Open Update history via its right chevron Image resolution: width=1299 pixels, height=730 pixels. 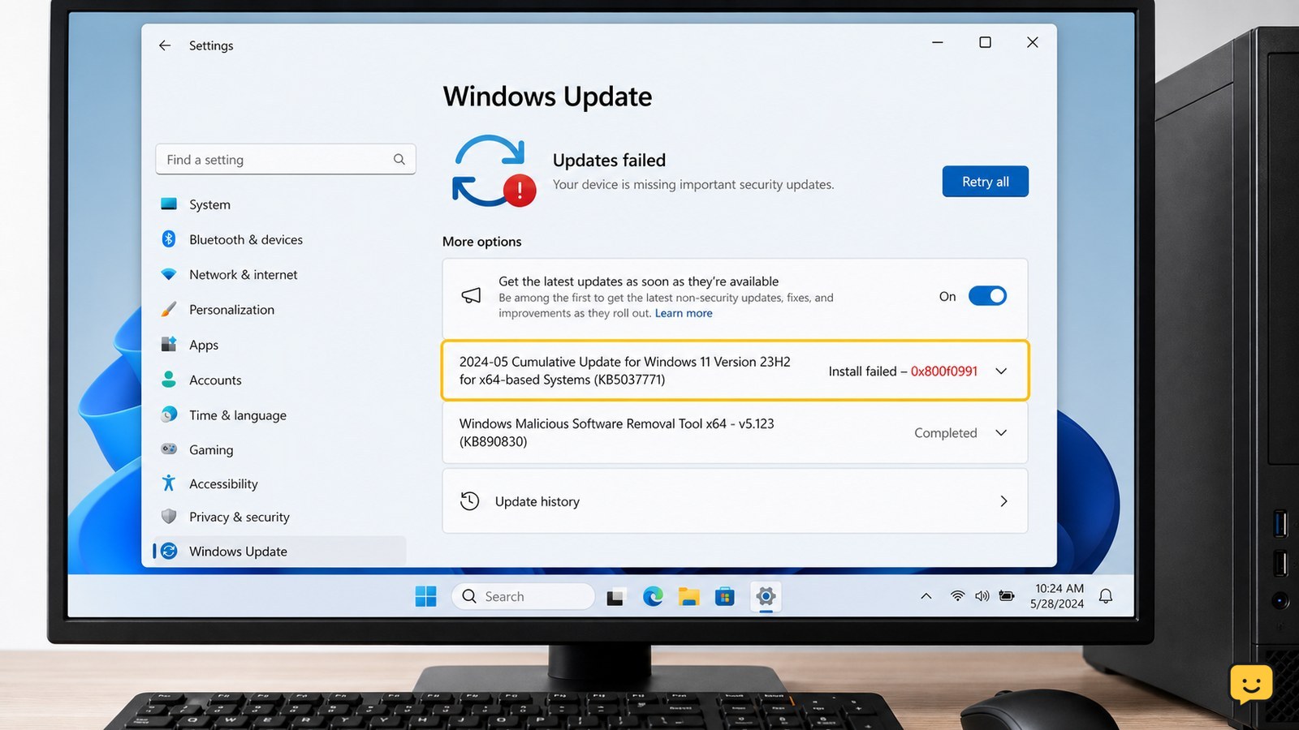(1003, 501)
